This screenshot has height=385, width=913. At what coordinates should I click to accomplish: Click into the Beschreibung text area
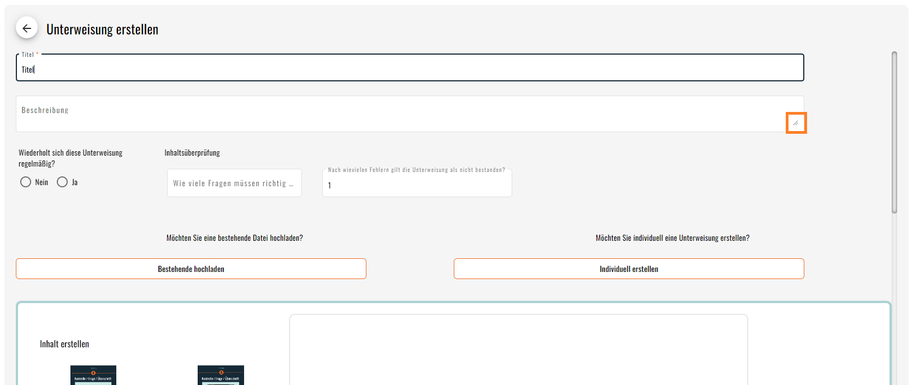tap(410, 114)
